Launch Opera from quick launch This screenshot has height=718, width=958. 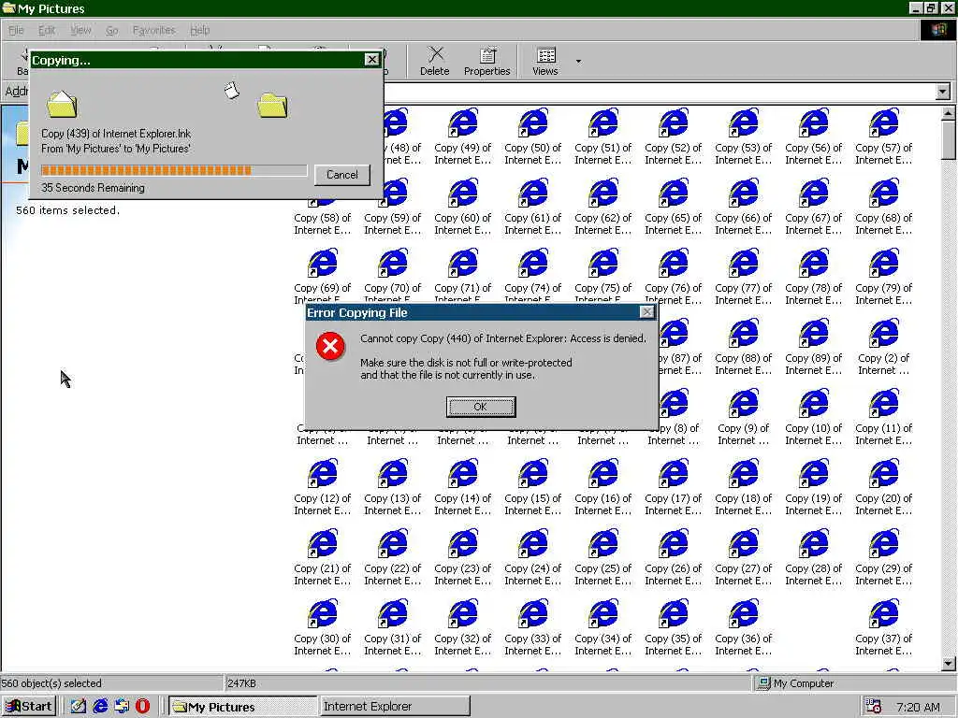click(x=142, y=707)
